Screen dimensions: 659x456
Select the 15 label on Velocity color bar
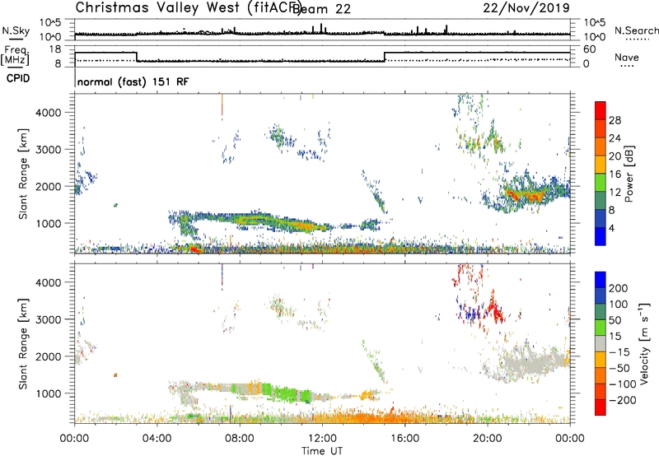(x=615, y=337)
